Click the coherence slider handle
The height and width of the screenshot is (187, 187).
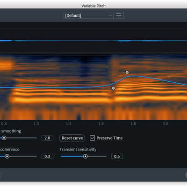(7, 156)
